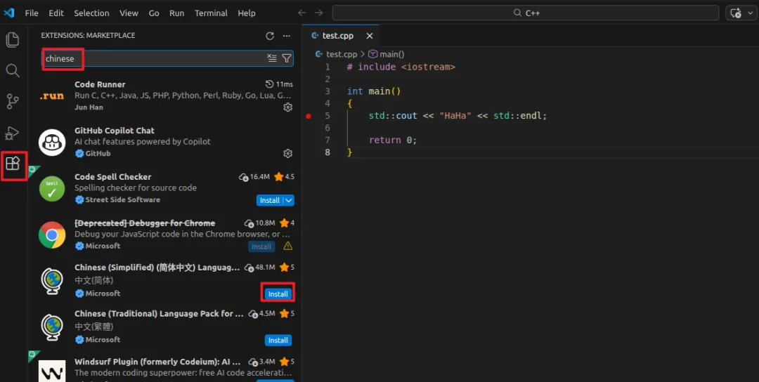Open the Explorer view in activity bar
This screenshot has height=382, width=759.
(x=13, y=39)
